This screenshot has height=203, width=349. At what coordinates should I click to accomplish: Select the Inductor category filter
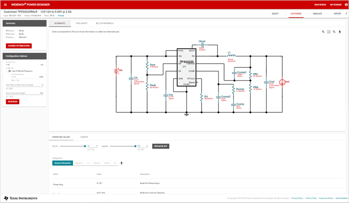pos(96,163)
